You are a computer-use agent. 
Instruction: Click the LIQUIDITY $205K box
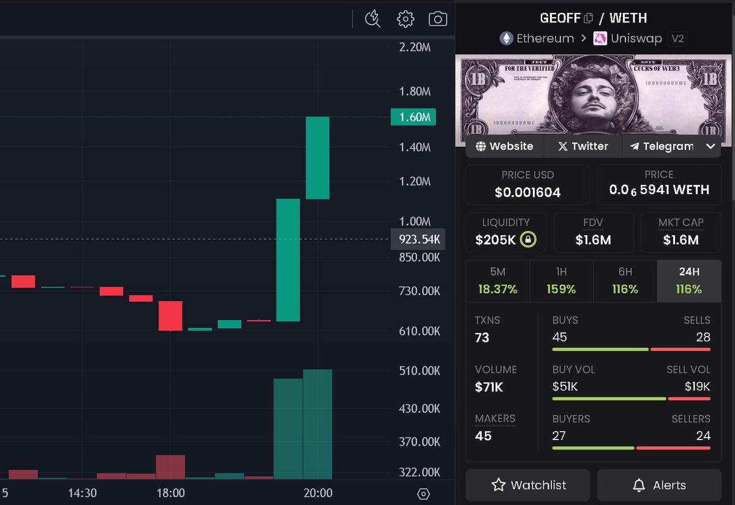pyautogui.click(x=506, y=233)
